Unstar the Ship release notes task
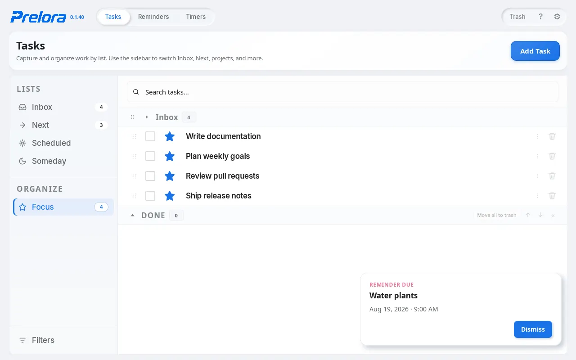The image size is (576, 360). (170, 196)
